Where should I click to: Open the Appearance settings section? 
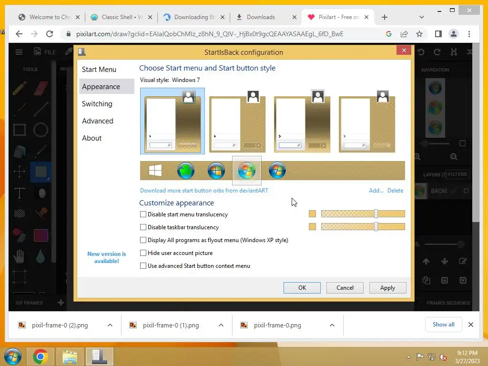point(106,87)
